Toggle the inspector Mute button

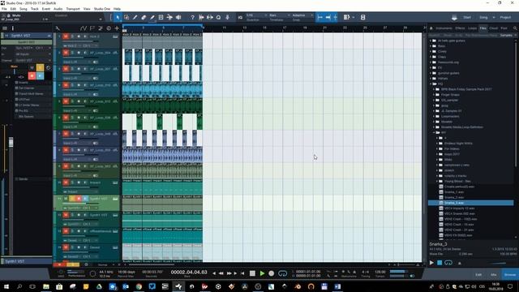point(32,68)
